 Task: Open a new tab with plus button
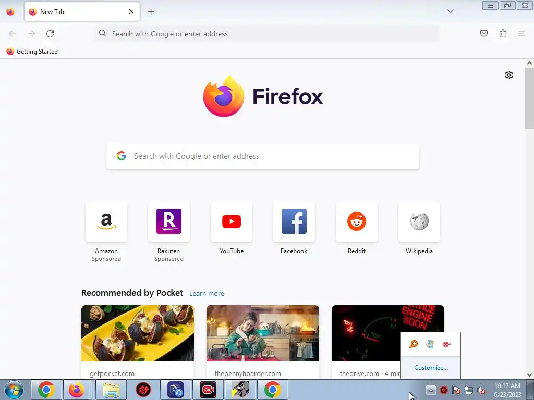point(151,11)
